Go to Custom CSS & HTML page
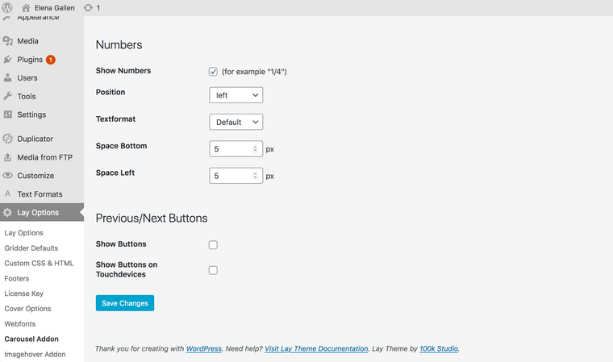613x362 pixels. [39, 263]
